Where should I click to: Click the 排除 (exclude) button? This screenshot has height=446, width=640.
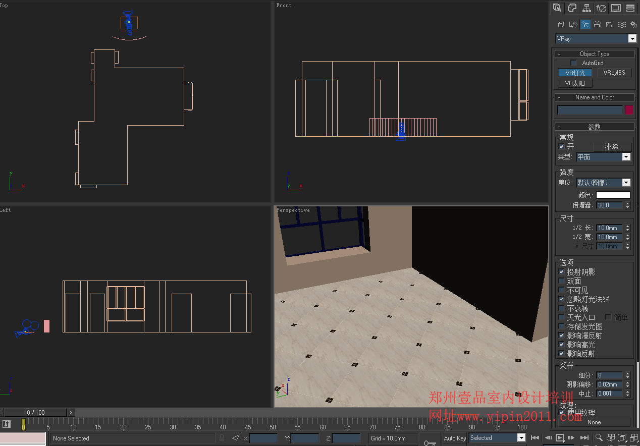(611, 147)
